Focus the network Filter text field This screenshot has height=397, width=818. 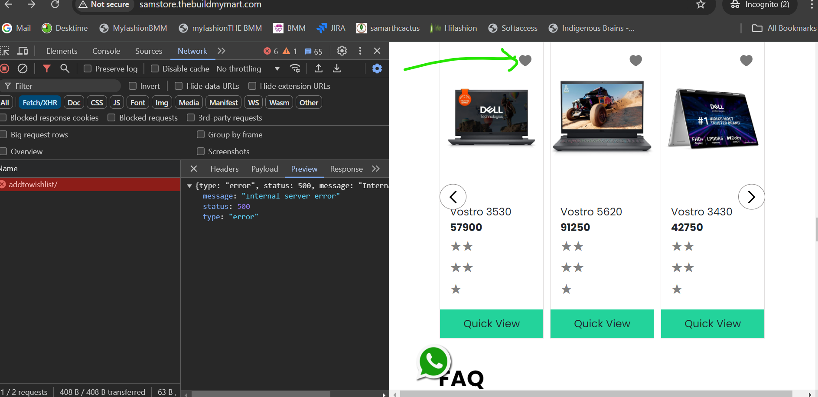(x=61, y=86)
